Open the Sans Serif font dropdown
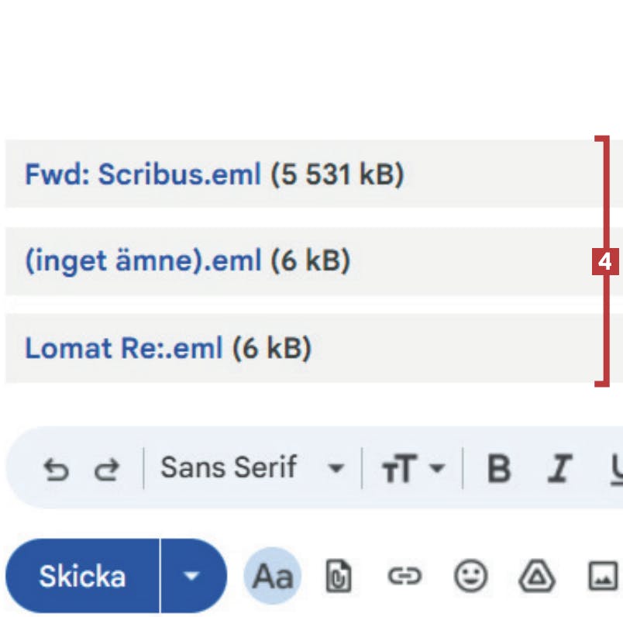 (x=251, y=468)
